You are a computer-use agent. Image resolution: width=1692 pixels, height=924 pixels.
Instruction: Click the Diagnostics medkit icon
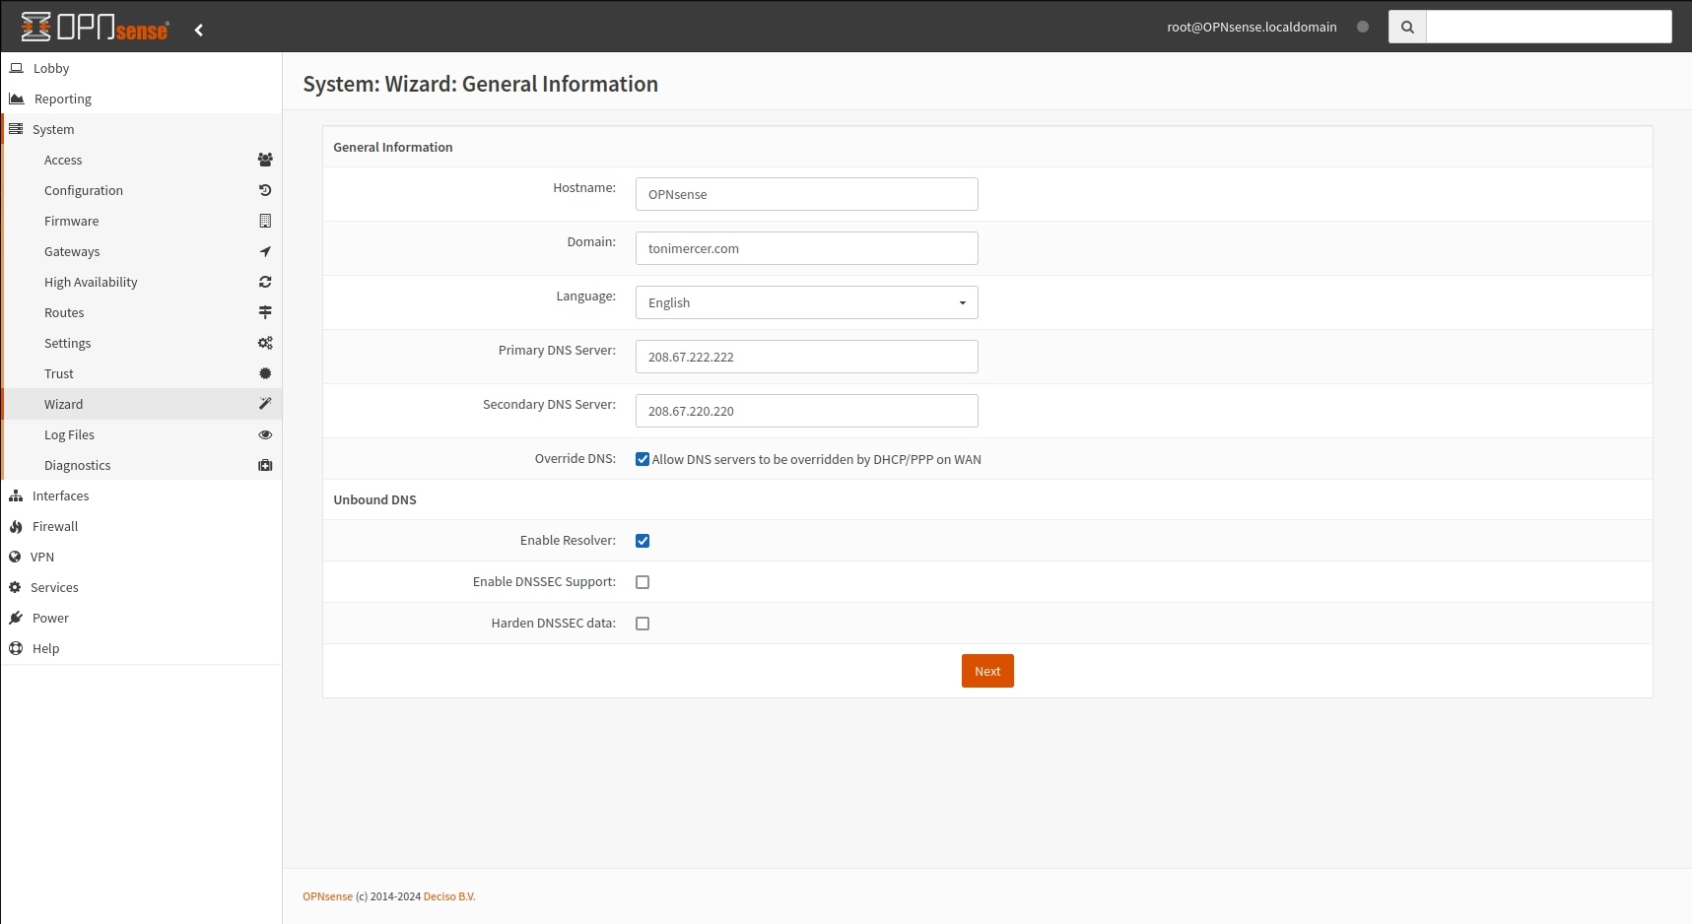coord(265,465)
